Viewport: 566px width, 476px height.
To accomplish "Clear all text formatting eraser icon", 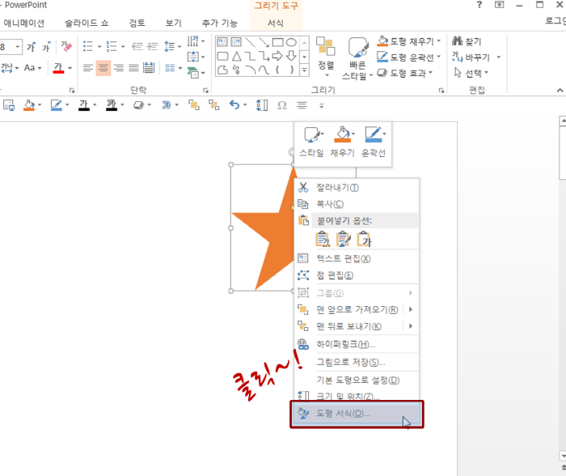I will point(66,47).
